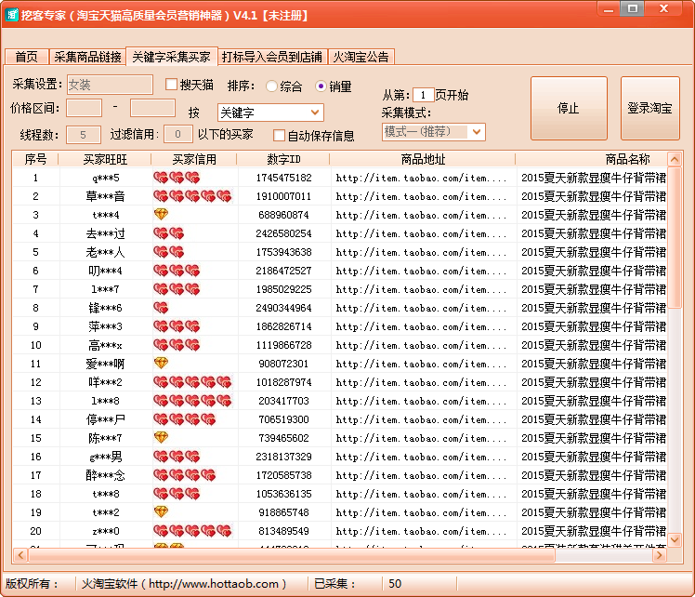
Task: Click the vertical scrollbar up arrow
Action: (x=675, y=160)
